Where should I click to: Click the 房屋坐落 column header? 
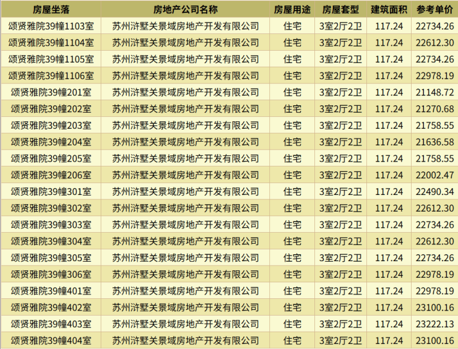[x=51, y=10]
